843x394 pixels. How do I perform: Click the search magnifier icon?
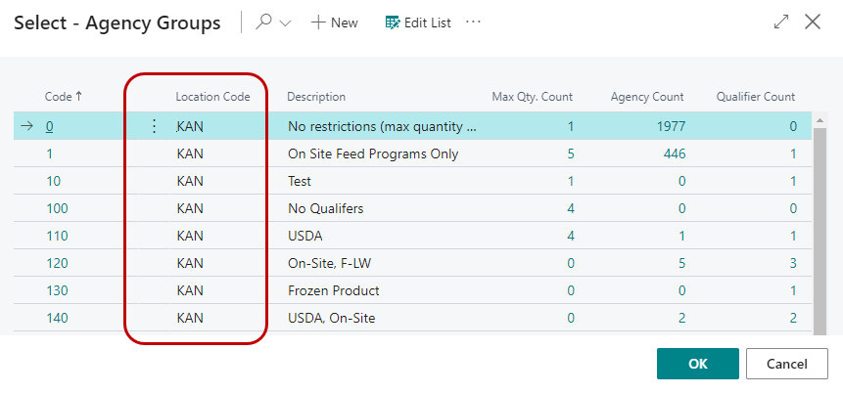coord(263,22)
